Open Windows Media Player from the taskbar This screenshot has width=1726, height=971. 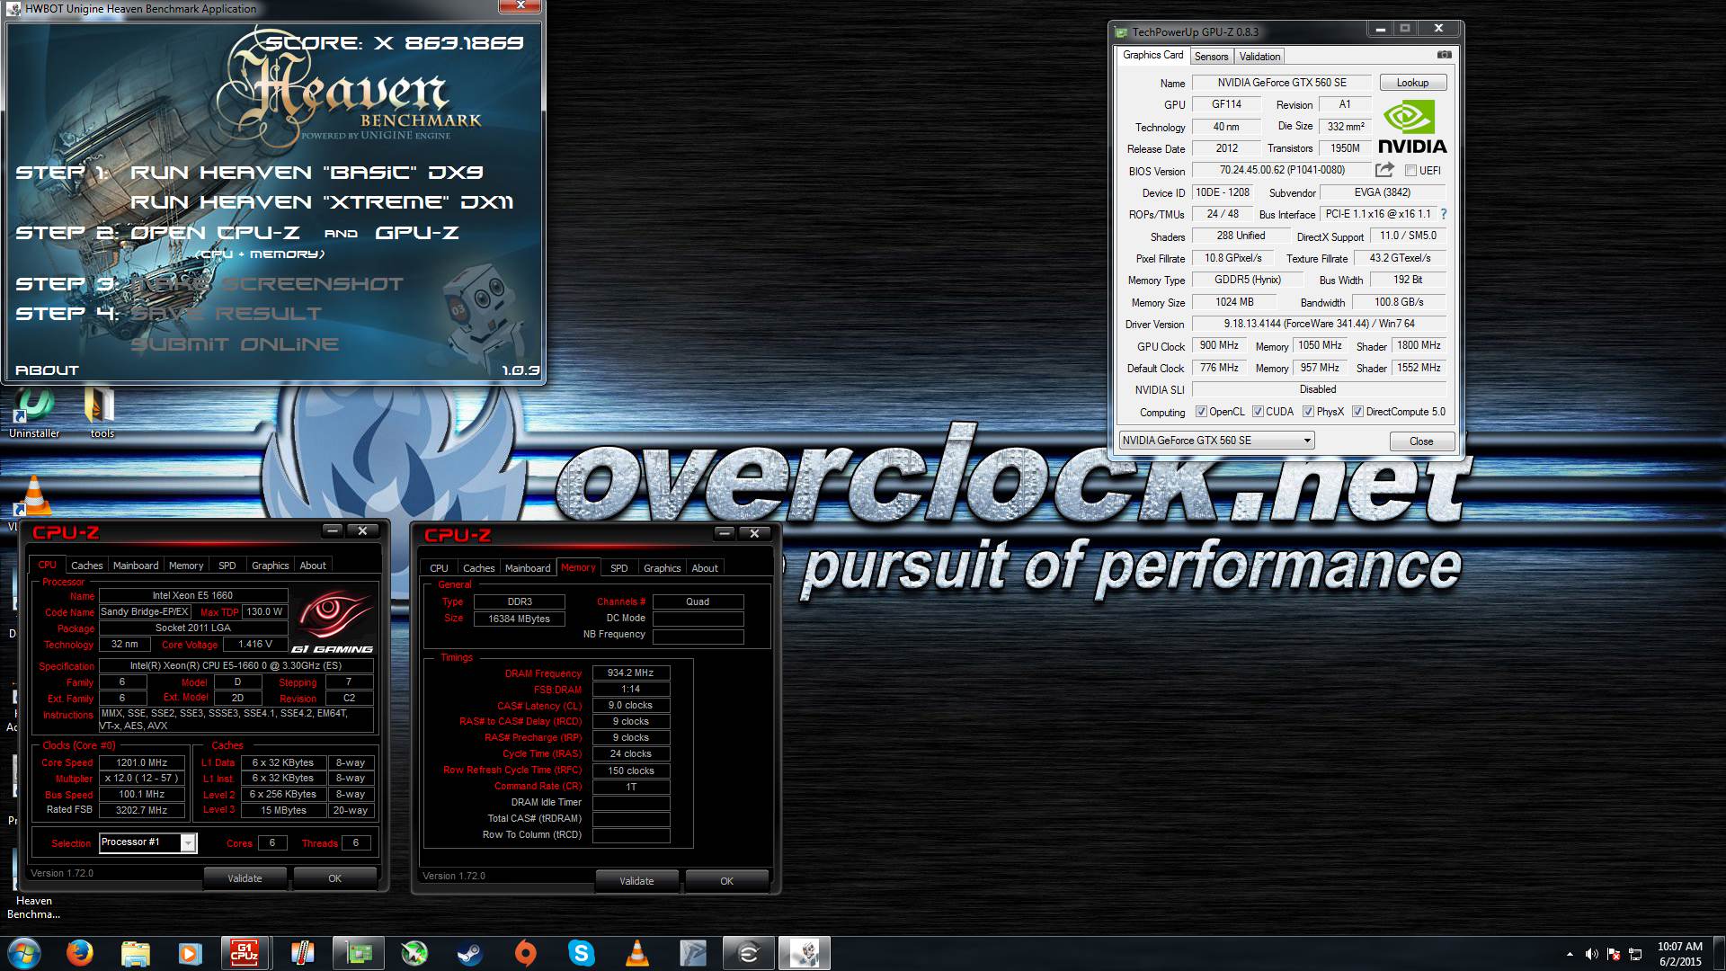tap(190, 953)
